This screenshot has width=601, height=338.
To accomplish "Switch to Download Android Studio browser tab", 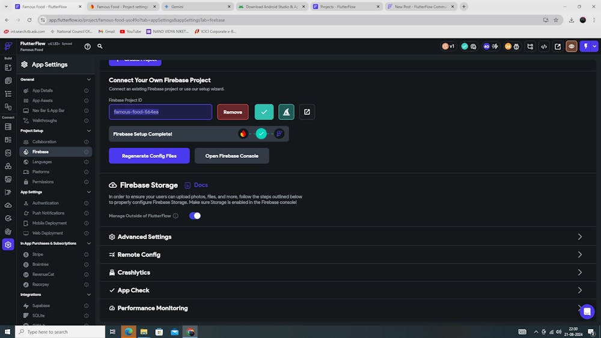I will 272,7.
